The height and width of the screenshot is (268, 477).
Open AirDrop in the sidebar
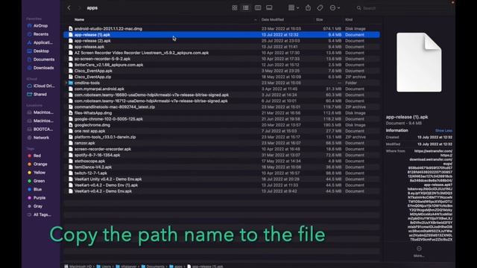[x=40, y=26]
